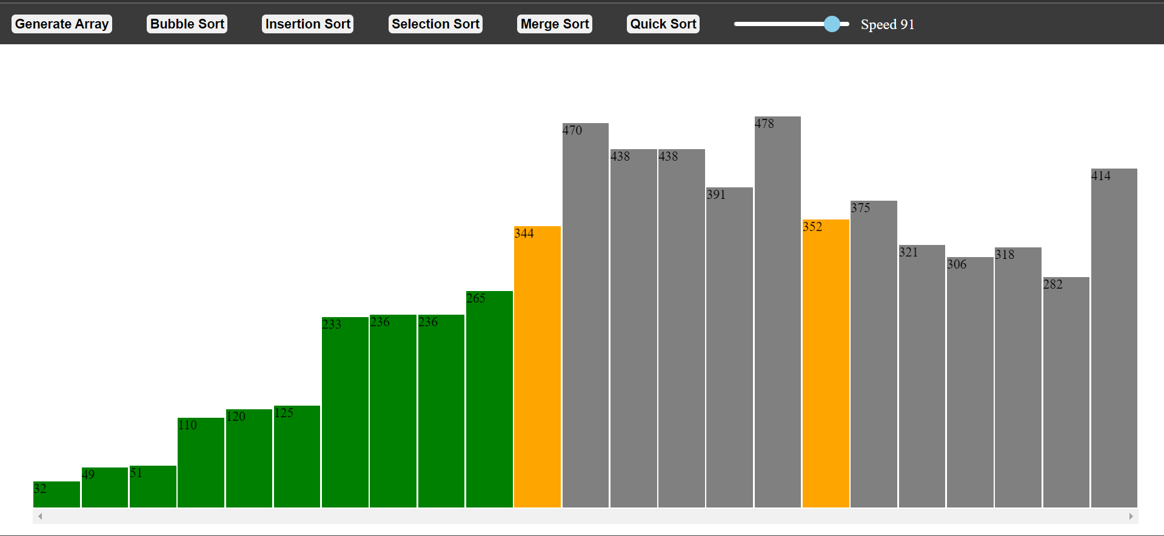Click the right scroll arrow below chart

pos(1131,516)
